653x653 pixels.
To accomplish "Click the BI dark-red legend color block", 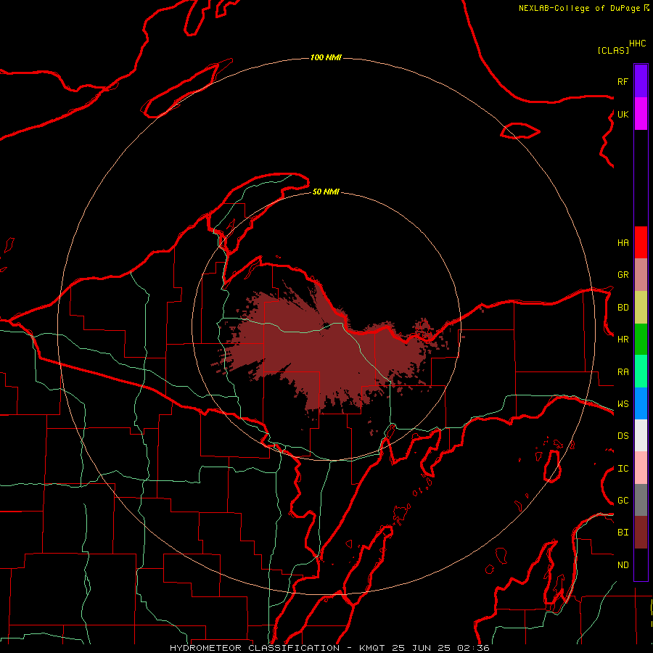I will [641, 533].
